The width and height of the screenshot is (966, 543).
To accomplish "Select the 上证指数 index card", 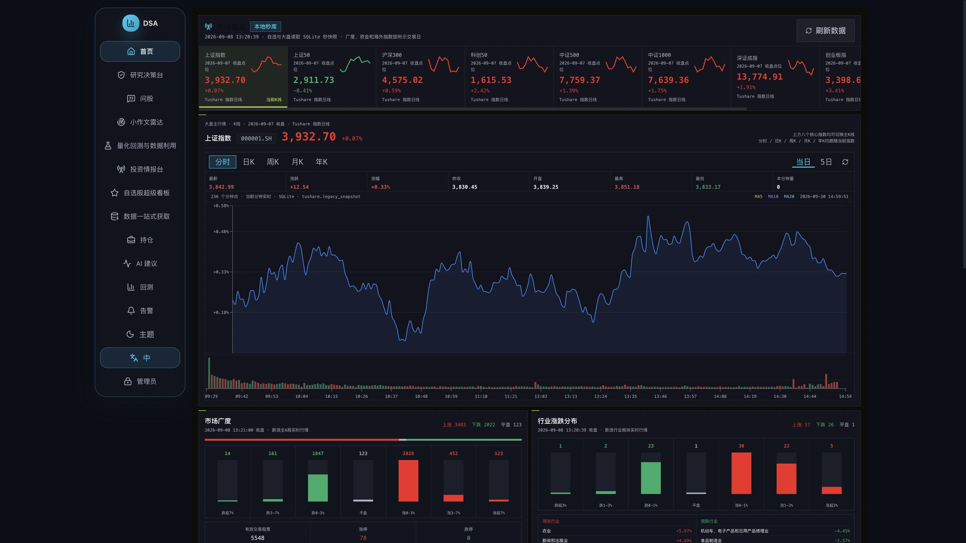I will click(x=243, y=77).
